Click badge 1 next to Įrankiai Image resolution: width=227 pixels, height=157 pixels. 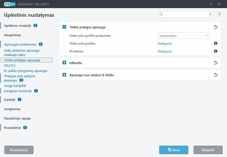19,100
